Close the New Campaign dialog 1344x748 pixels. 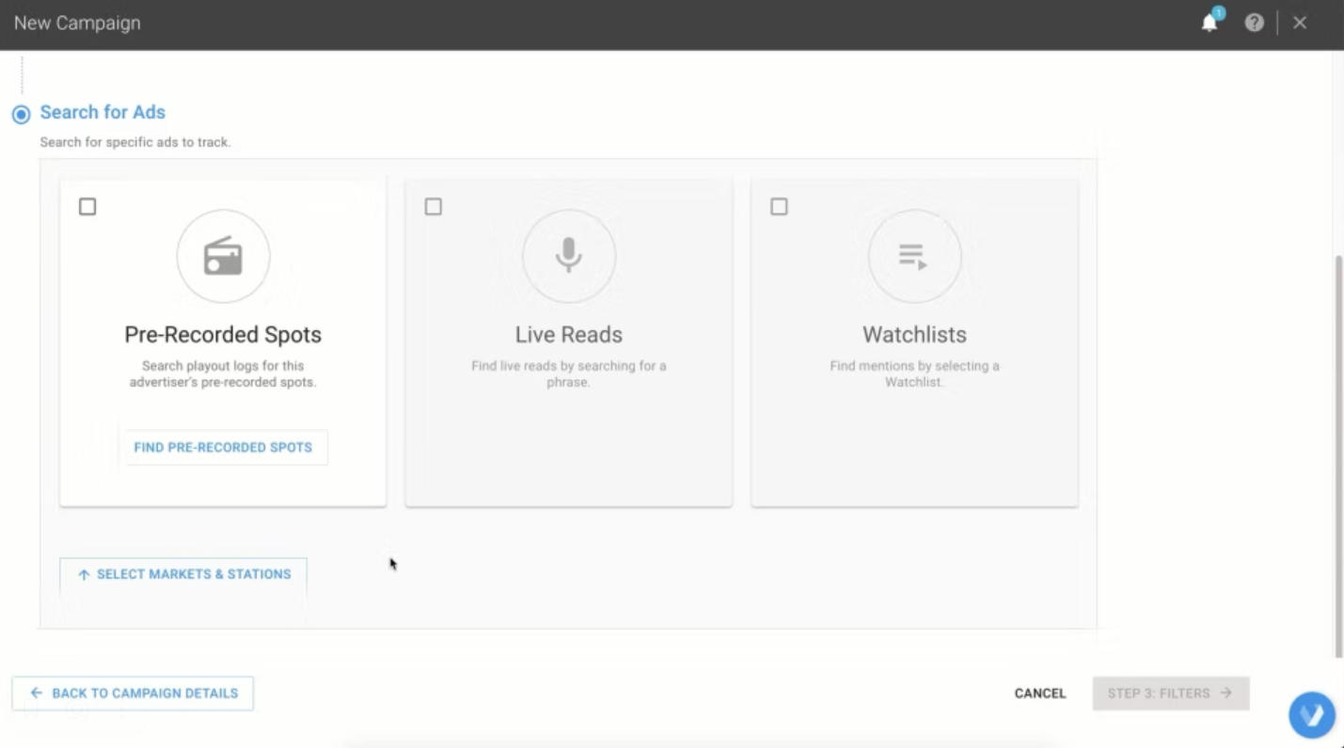point(1300,24)
